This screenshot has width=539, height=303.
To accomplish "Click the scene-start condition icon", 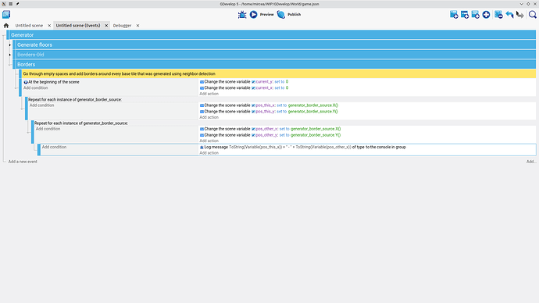I will 26,82.
